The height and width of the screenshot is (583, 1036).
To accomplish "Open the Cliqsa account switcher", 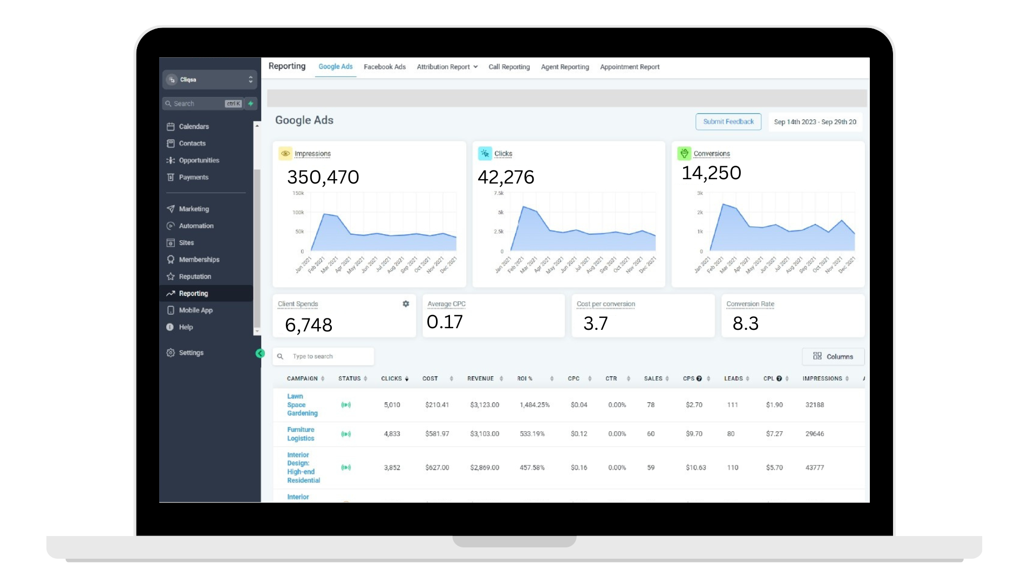I will click(x=209, y=79).
